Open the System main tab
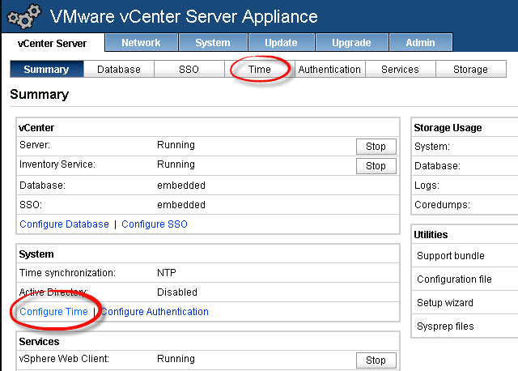 [x=213, y=42]
